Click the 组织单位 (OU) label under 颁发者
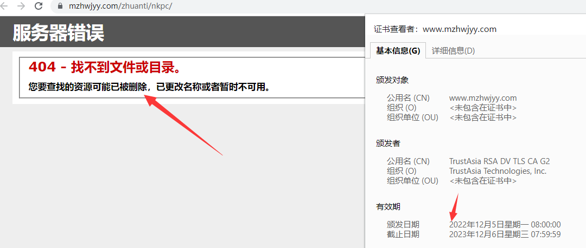The width and height of the screenshot is (586, 248). pos(412,181)
